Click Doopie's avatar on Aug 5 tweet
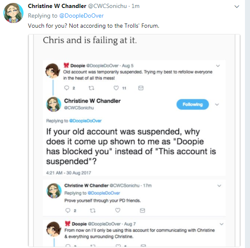The image size is (250, 248). pos(53,71)
